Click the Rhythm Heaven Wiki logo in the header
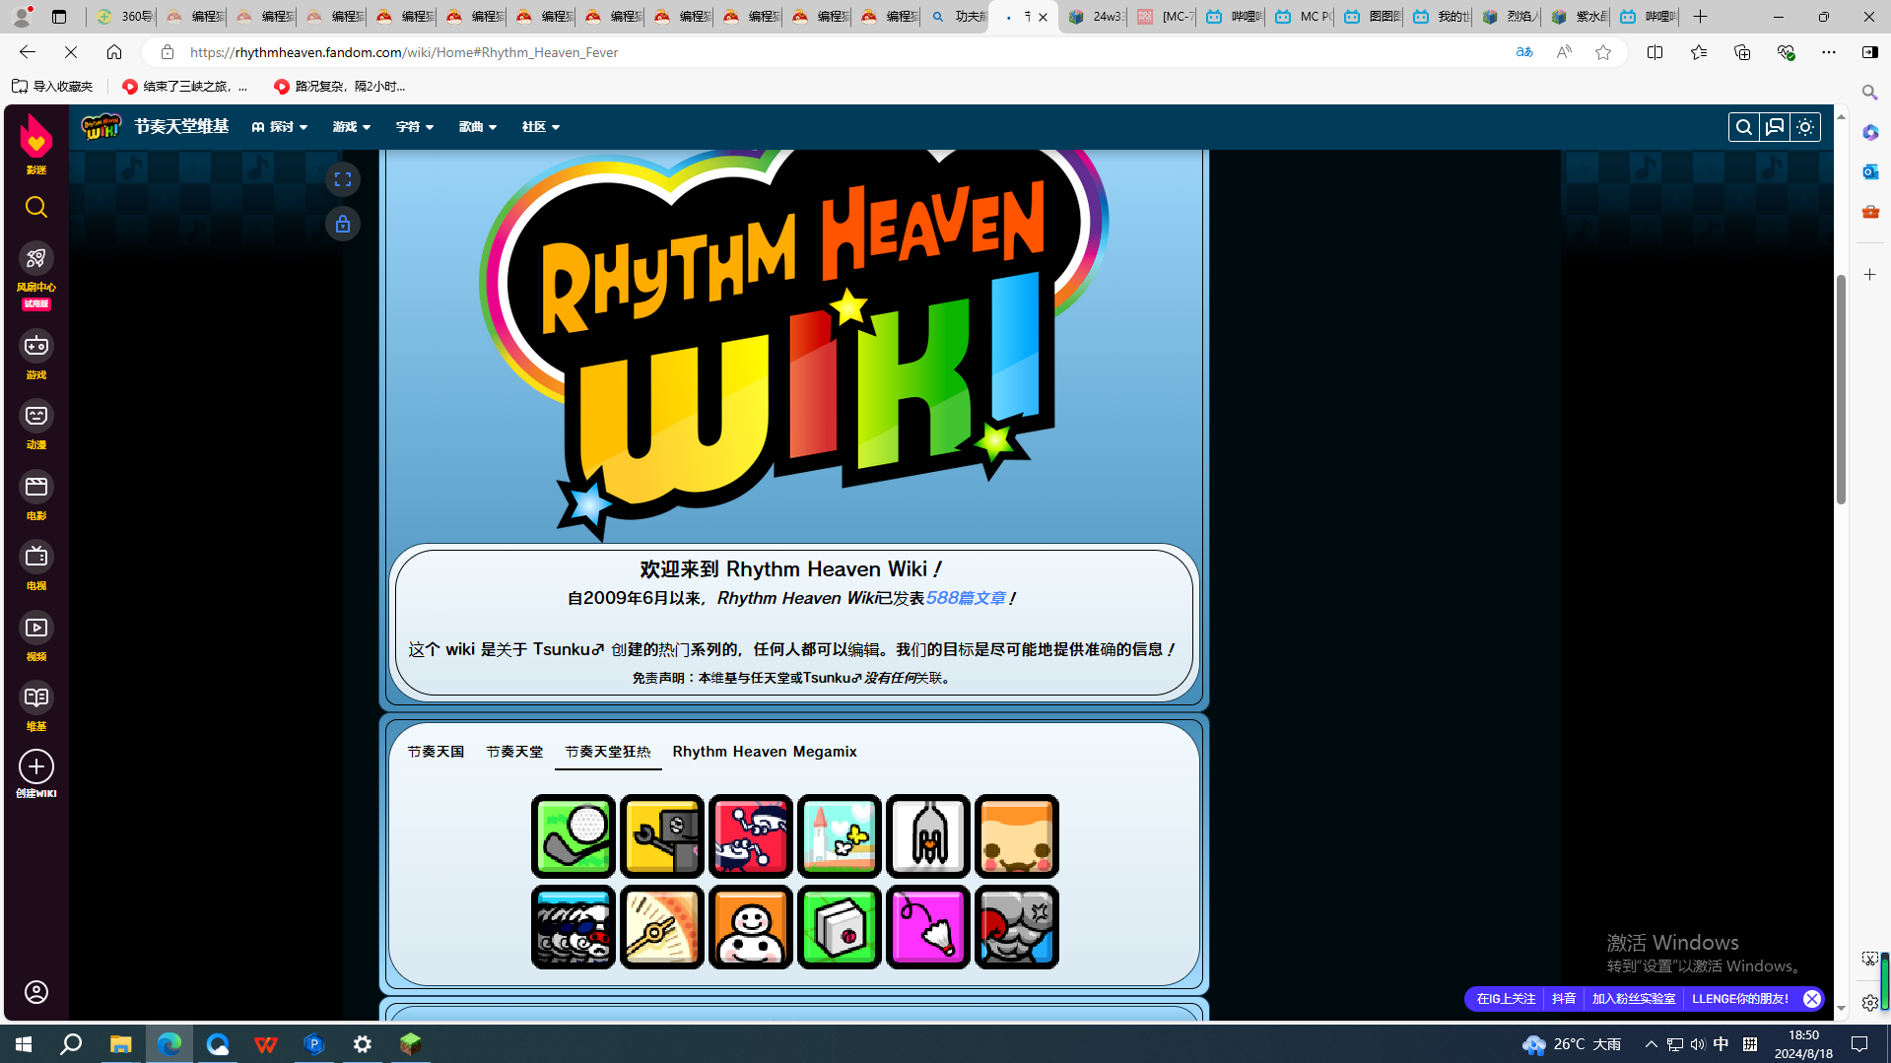The height and width of the screenshot is (1063, 1891). 101,127
